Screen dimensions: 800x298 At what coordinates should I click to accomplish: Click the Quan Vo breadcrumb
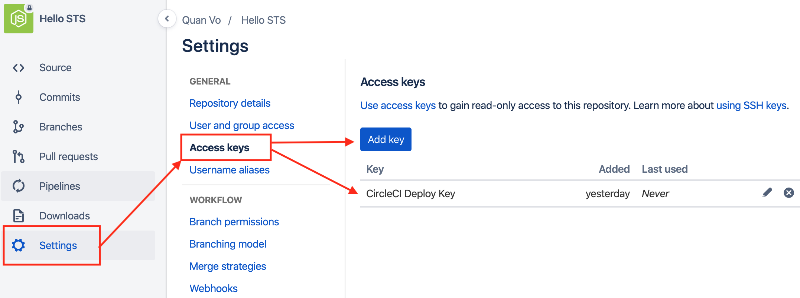(201, 20)
